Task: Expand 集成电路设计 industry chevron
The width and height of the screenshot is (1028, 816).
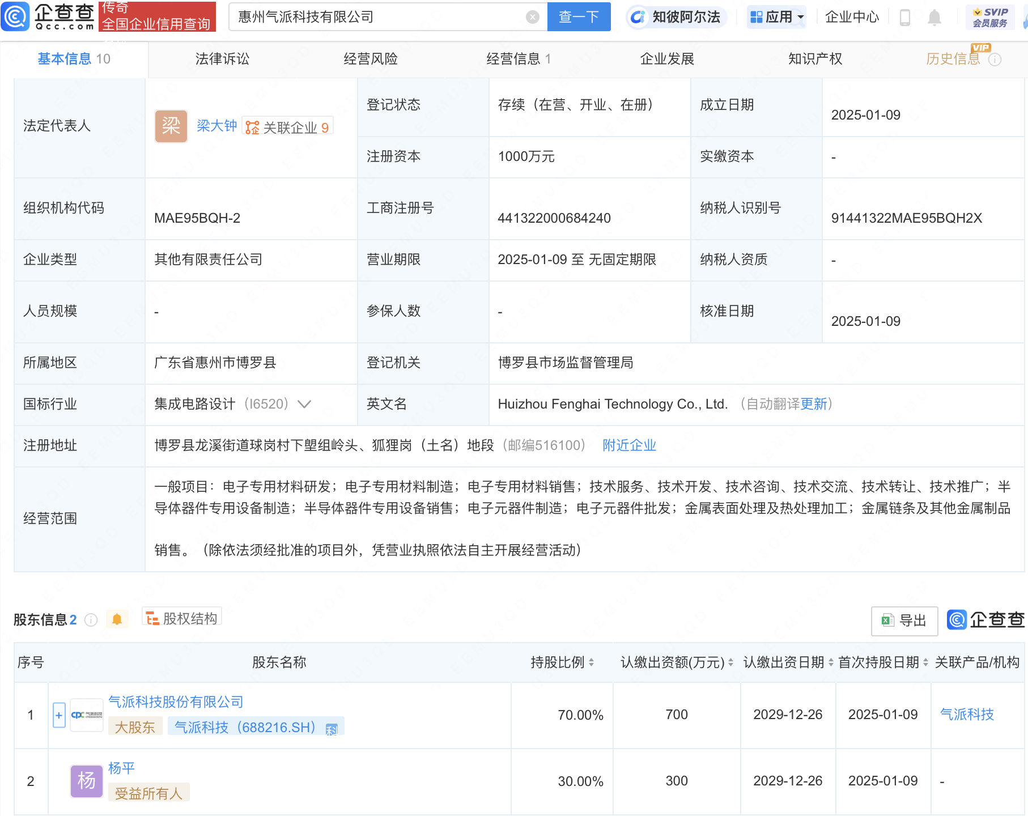Action: tap(304, 404)
